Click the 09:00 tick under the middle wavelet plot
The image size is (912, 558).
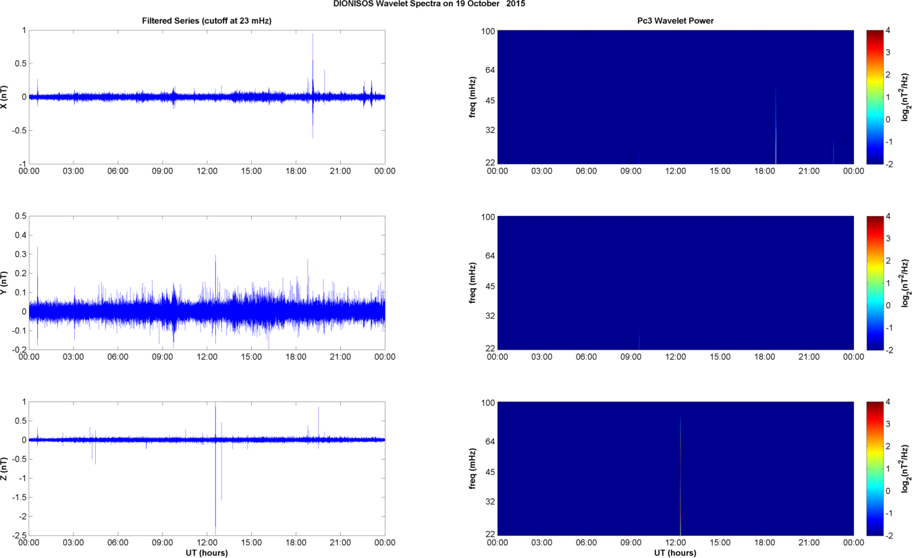pyautogui.click(x=631, y=357)
